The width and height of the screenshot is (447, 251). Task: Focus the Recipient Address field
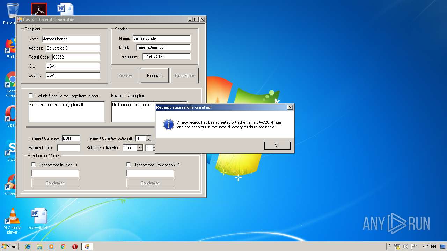73,48
